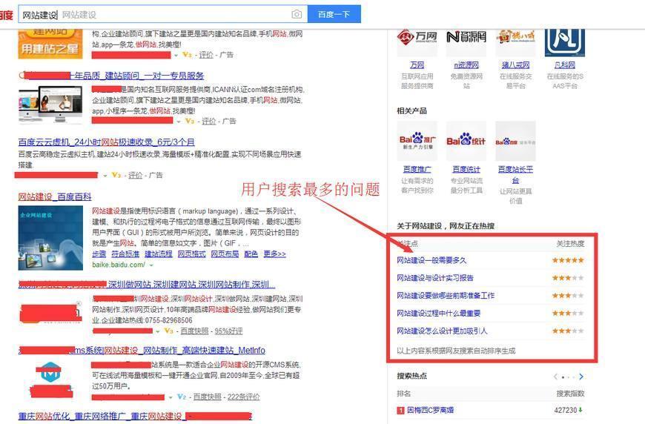Click the 更多>> baike sublink

pos(275,254)
